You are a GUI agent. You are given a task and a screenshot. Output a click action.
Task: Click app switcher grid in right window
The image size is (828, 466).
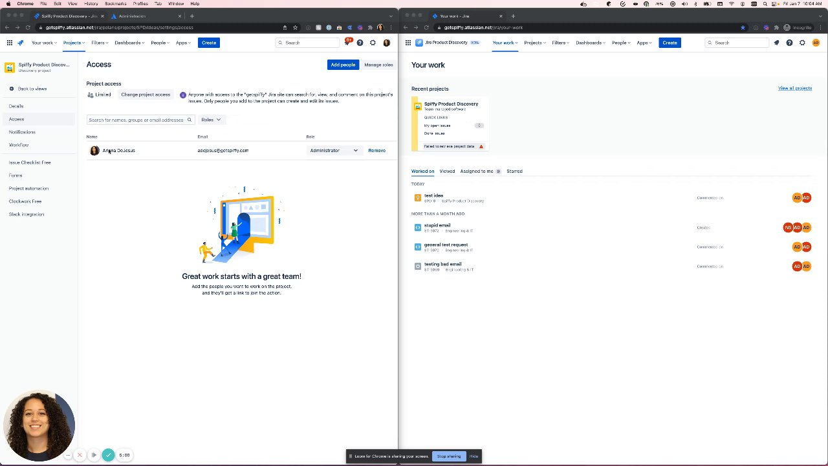pos(408,43)
